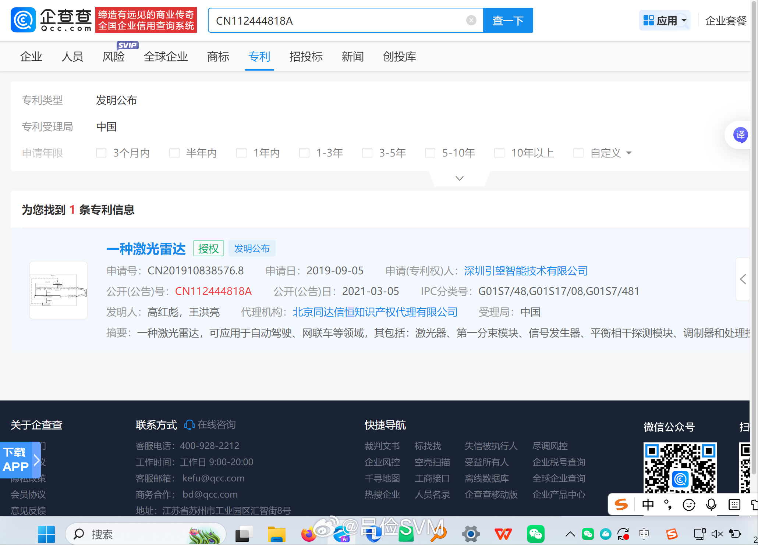Click the 查一下 search button

pos(508,21)
